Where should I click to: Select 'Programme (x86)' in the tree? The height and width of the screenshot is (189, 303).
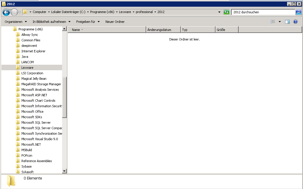pyautogui.click(x=30, y=29)
